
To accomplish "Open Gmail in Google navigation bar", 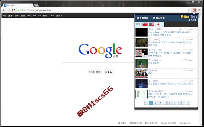I will pyautogui.click(x=52, y=16).
